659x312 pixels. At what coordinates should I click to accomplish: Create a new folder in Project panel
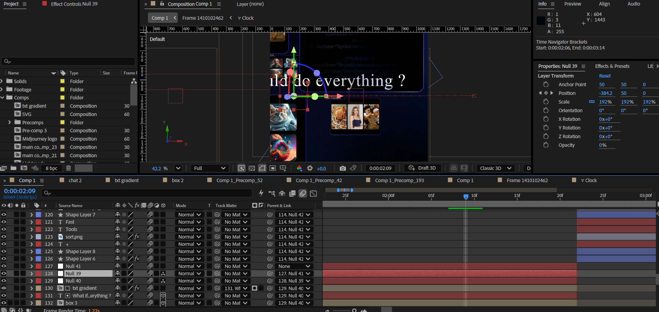click(14, 168)
